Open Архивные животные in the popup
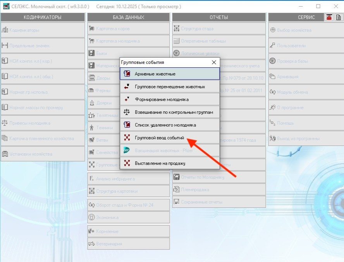 click(170, 74)
